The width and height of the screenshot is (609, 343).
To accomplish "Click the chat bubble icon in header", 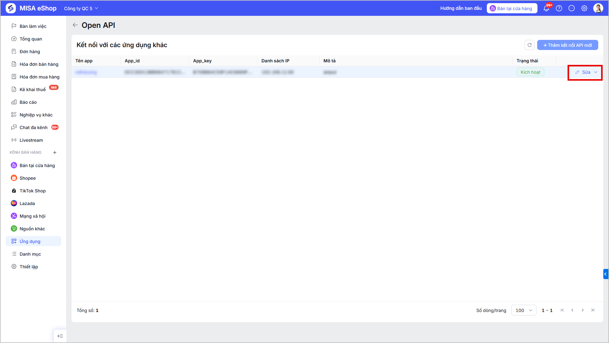I will point(572,9).
